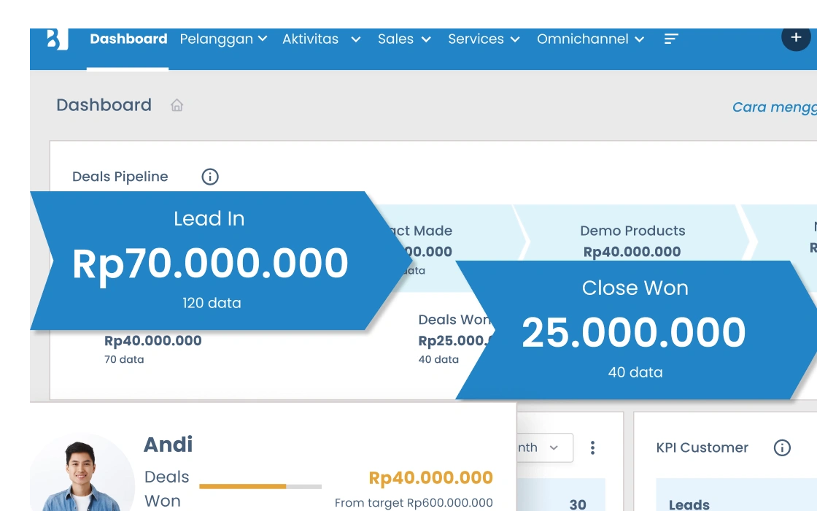Click the Andi name heading
Viewport: 817px width, 511px height.
click(169, 445)
